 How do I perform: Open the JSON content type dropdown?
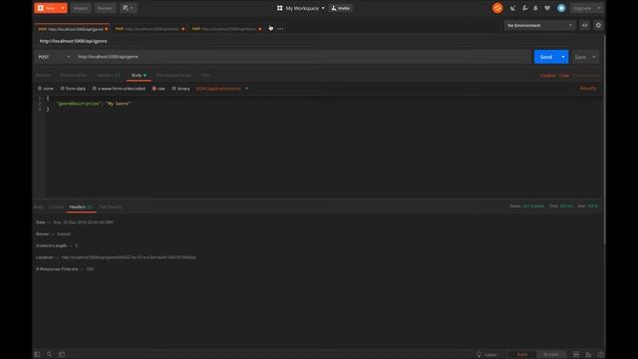[x=221, y=89]
